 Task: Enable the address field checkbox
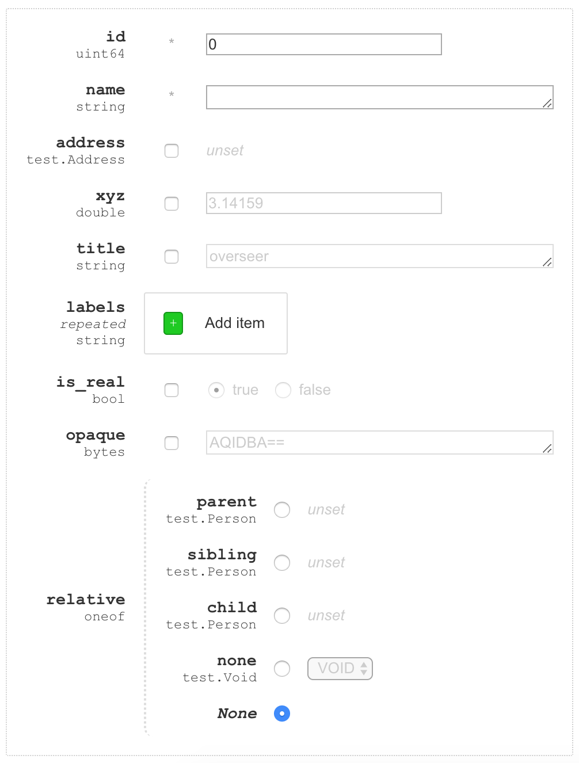tap(171, 151)
